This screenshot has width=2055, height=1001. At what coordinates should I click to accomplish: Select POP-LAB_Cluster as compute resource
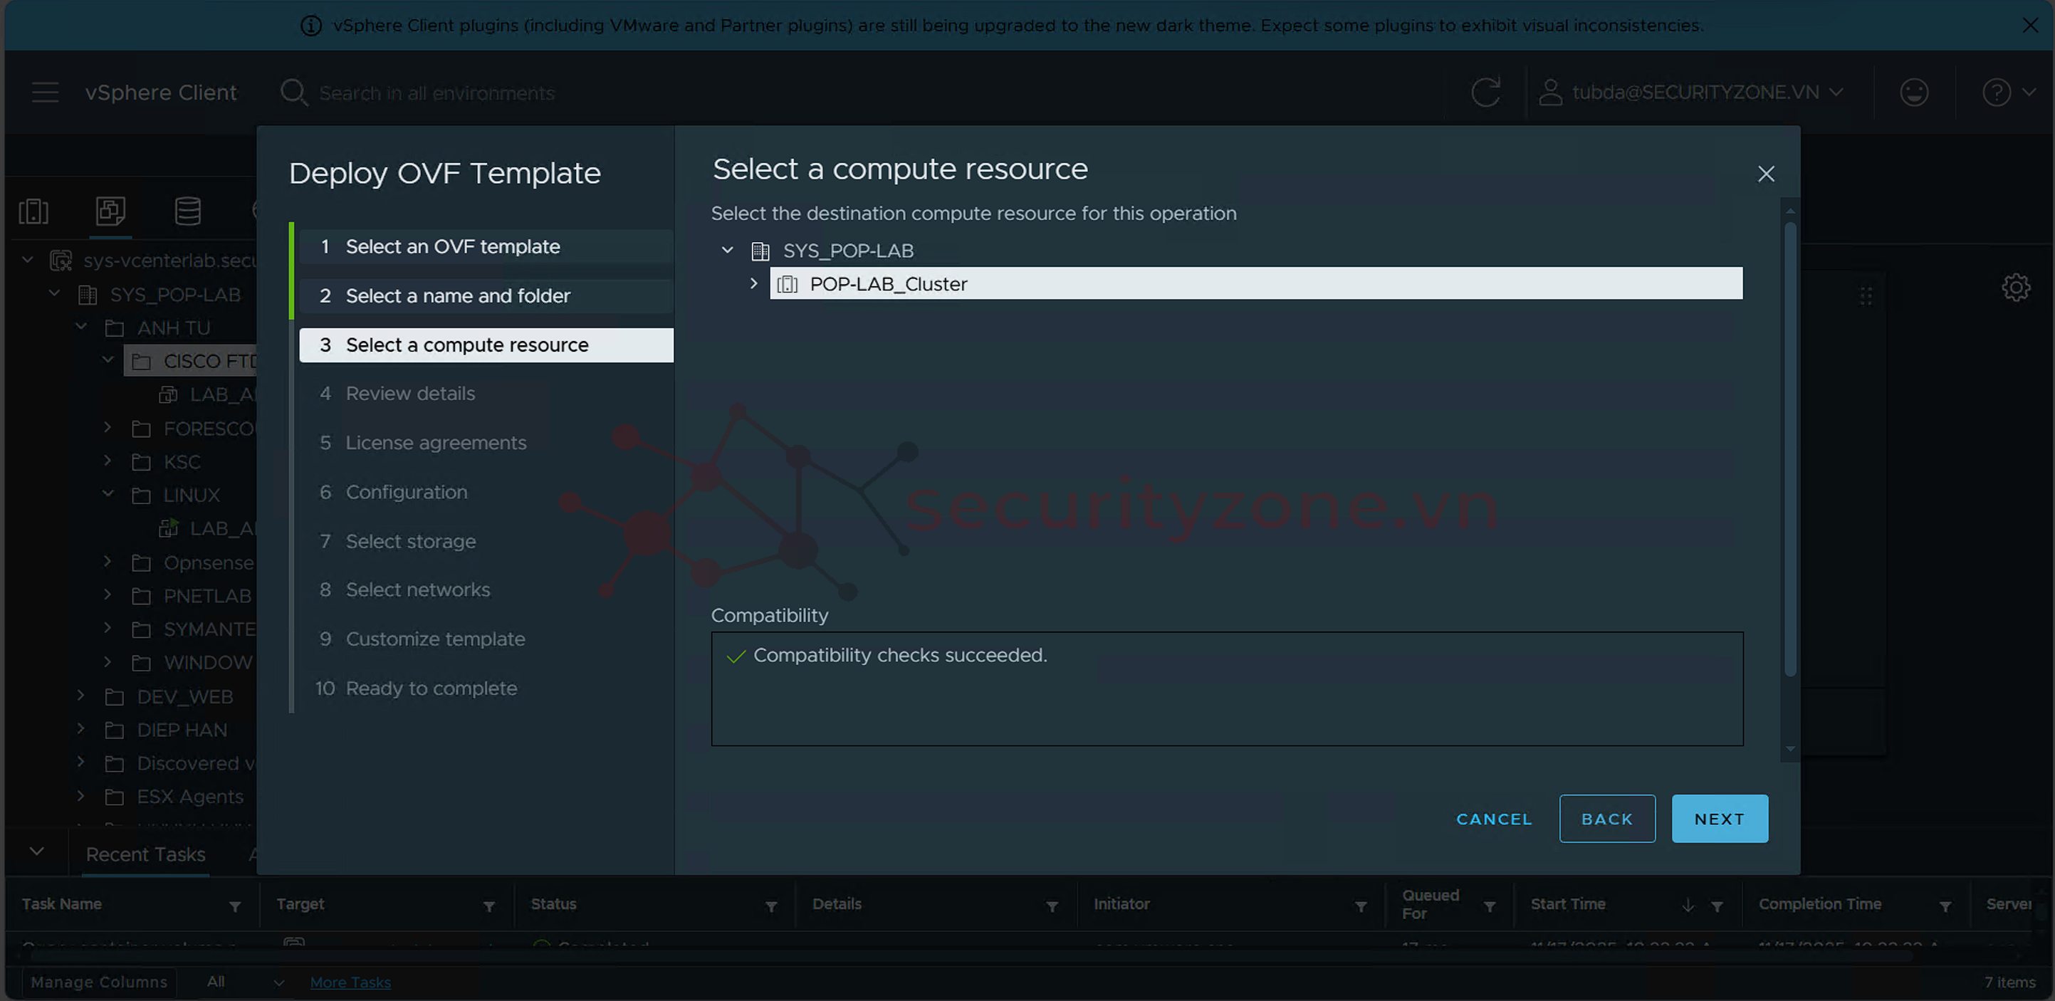[888, 284]
